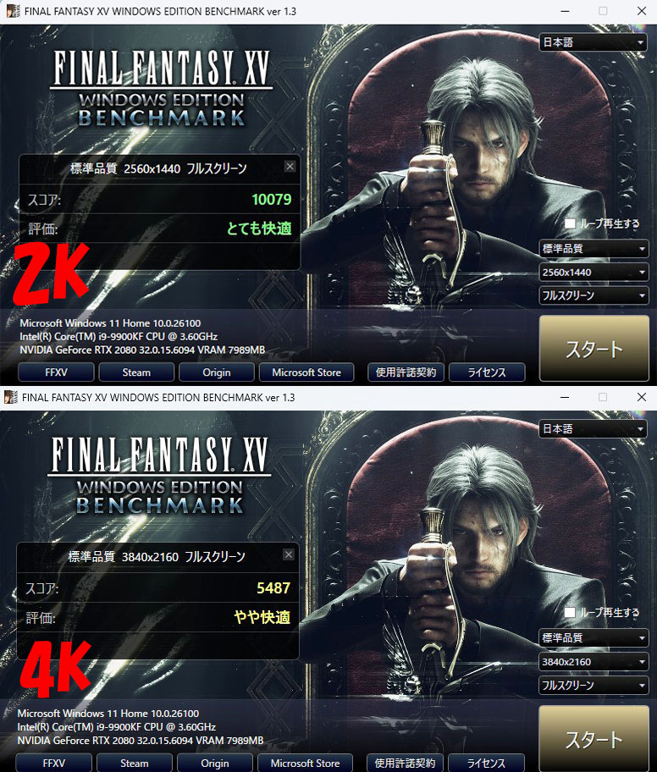
Task: Click the FFXV button in lower window
Action: coord(53,763)
